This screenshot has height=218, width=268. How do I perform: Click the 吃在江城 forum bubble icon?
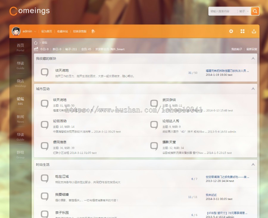click(x=45, y=178)
